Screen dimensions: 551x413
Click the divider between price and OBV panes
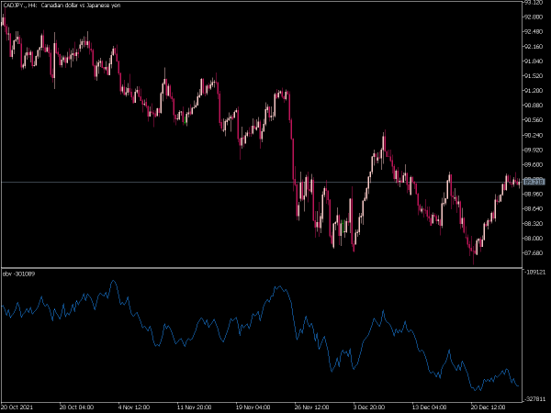pos(260,267)
